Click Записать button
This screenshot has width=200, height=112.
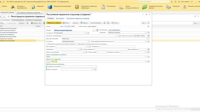pos(75,23)
